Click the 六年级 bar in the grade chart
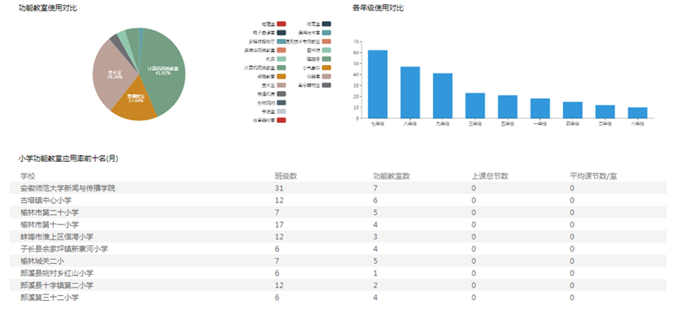 (x=637, y=113)
